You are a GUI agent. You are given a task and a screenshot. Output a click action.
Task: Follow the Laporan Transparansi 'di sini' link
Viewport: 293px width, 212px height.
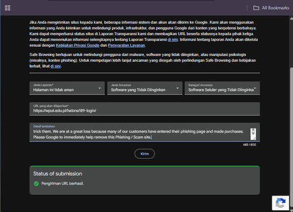coord(173,40)
